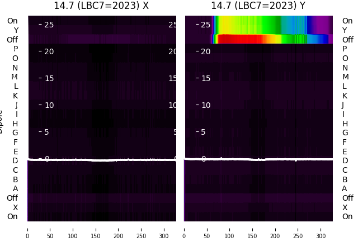Click the white trace line in the left plot
Viewport: 358px width, 246px height.
point(101,160)
